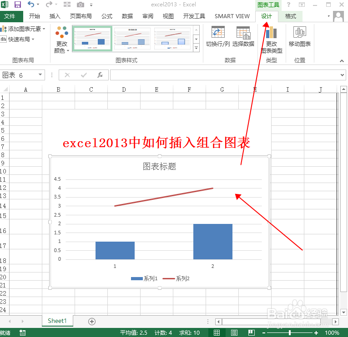Add a new sheet with plus icon
This screenshot has height=337, width=348.
point(92,321)
